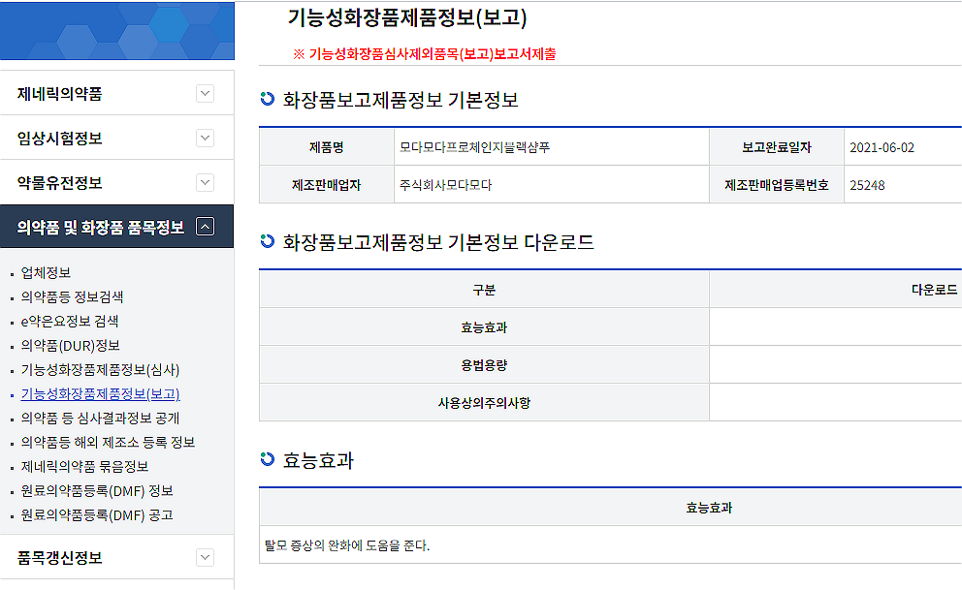Click the 효능효과 section heading
This screenshot has width=962, height=590.
[x=318, y=460]
